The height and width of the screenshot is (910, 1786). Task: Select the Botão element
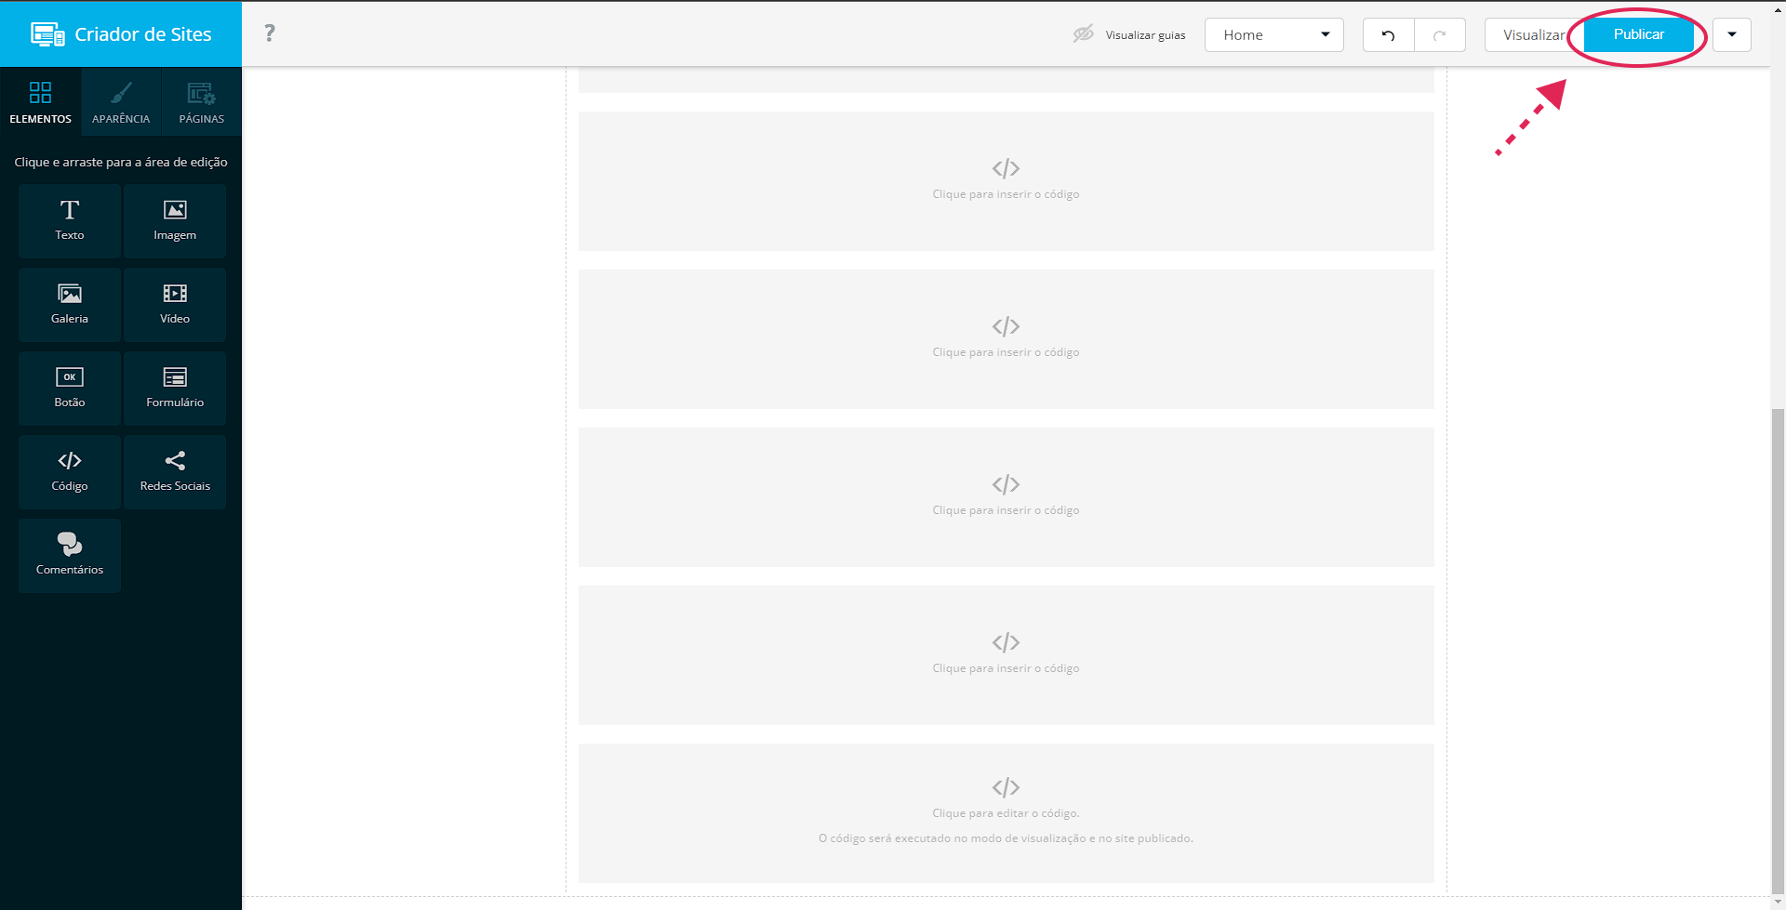click(x=70, y=389)
